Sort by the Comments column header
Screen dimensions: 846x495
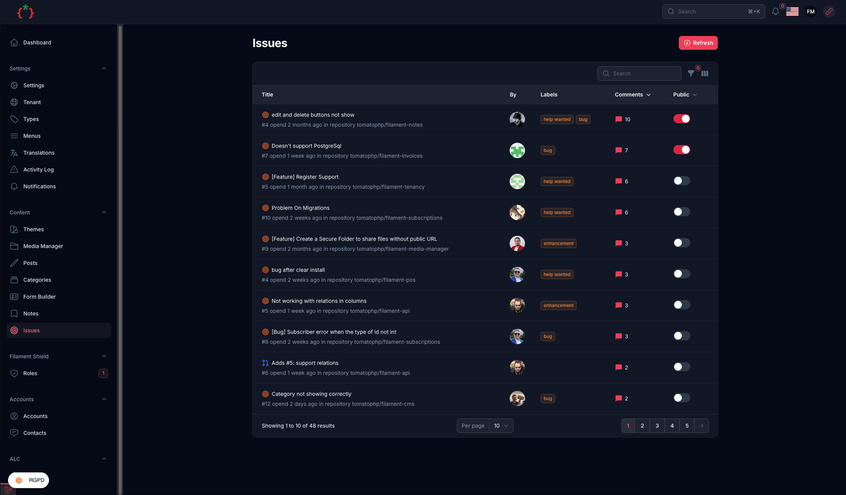point(632,95)
